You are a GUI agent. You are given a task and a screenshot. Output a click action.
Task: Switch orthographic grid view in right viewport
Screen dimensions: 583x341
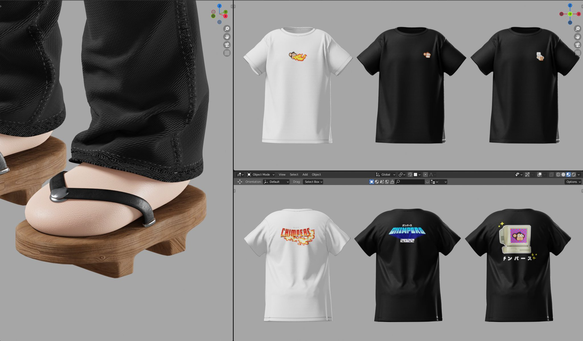click(x=578, y=53)
